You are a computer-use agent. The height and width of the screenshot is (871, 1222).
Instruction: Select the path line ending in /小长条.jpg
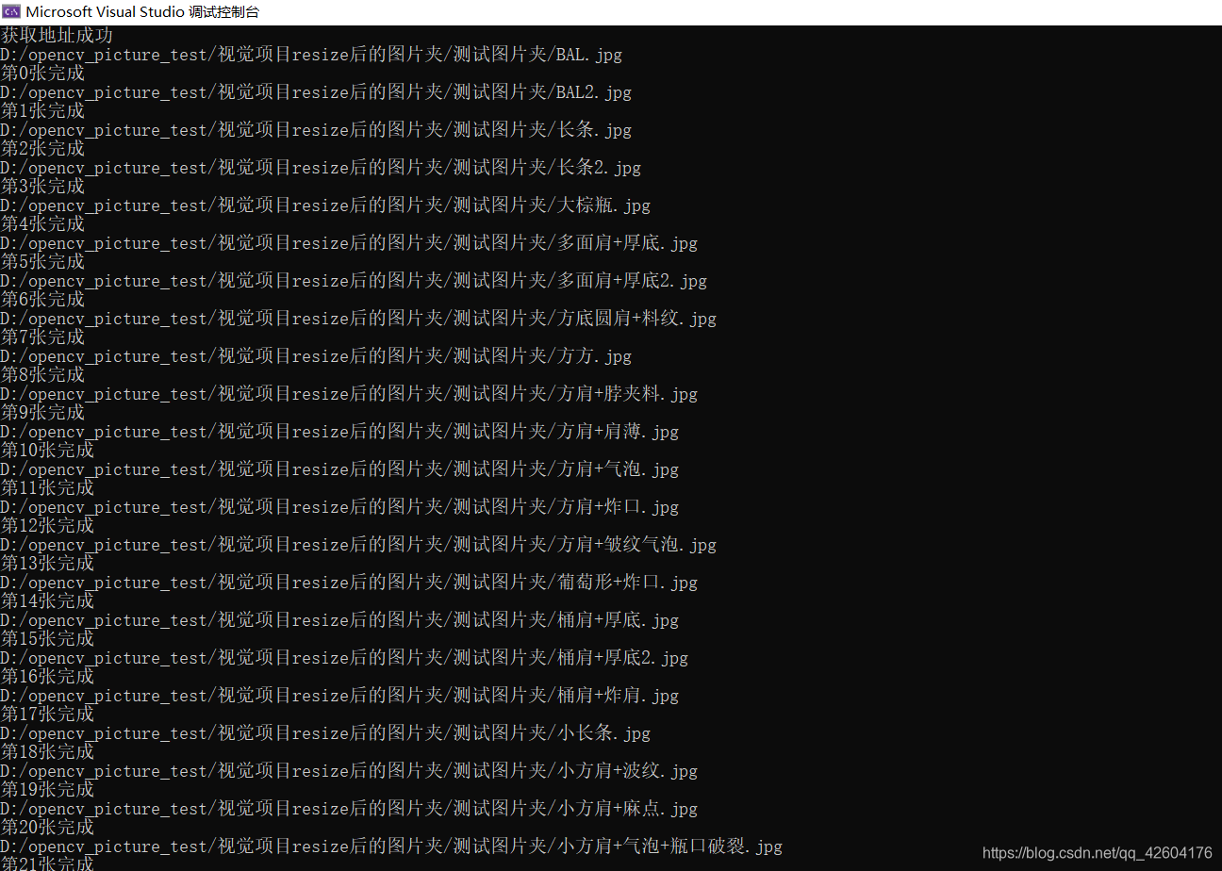325,733
